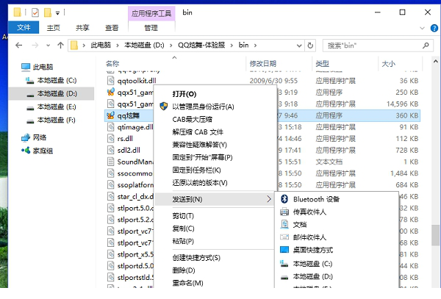Sort by 类型 column header
441x299 pixels.
(x=323, y=64)
